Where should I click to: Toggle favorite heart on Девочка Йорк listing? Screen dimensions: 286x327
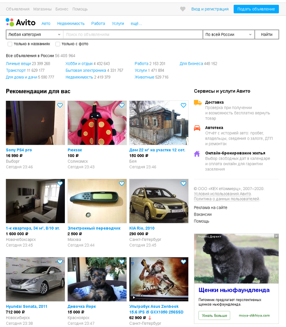(x=122, y=262)
